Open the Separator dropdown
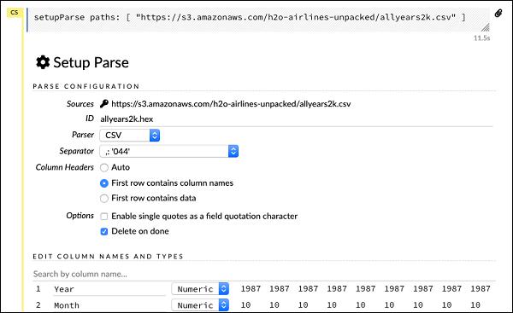513x313 pixels. pos(168,151)
